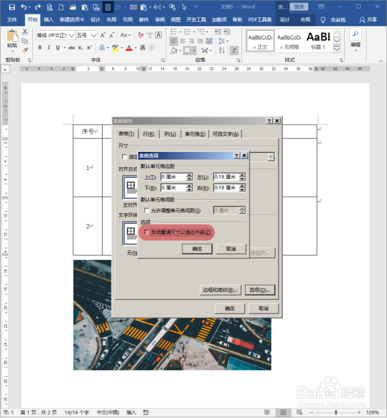Confirm Table Options with OK button

pyautogui.click(x=197, y=249)
